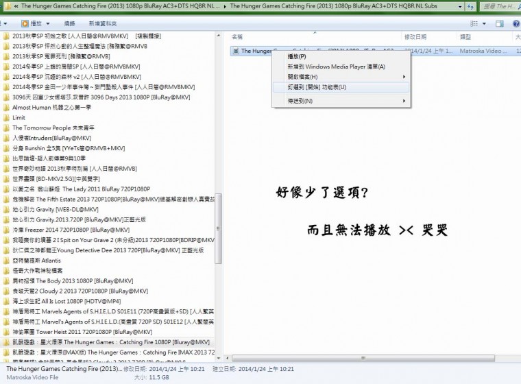Screen dimensions: 521x384
Task: Click folder icon of 'The Body 2013 1080P'
Action: point(6,281)
